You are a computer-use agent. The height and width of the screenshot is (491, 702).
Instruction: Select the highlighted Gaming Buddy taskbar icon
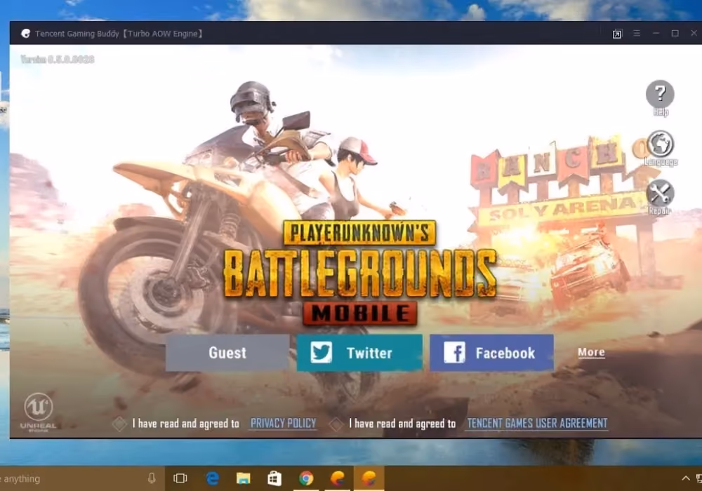pos(369,479)
